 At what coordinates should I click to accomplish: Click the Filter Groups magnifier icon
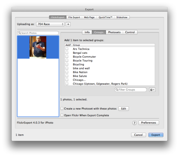pyautogui.click(x=117, y=90)
